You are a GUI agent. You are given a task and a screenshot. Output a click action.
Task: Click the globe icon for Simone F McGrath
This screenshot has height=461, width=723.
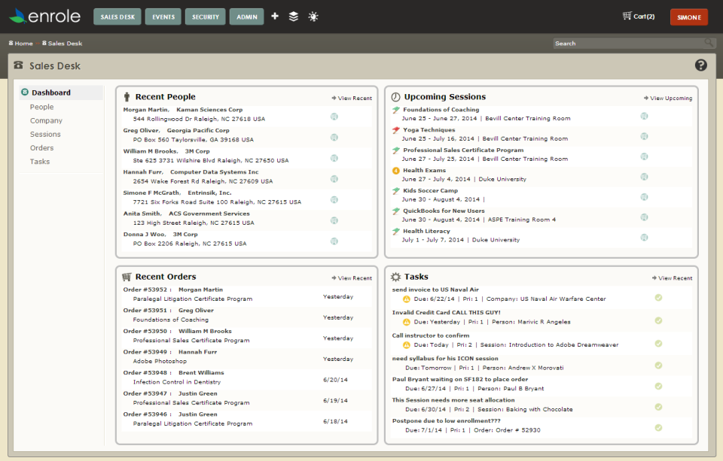coord(334,199)
